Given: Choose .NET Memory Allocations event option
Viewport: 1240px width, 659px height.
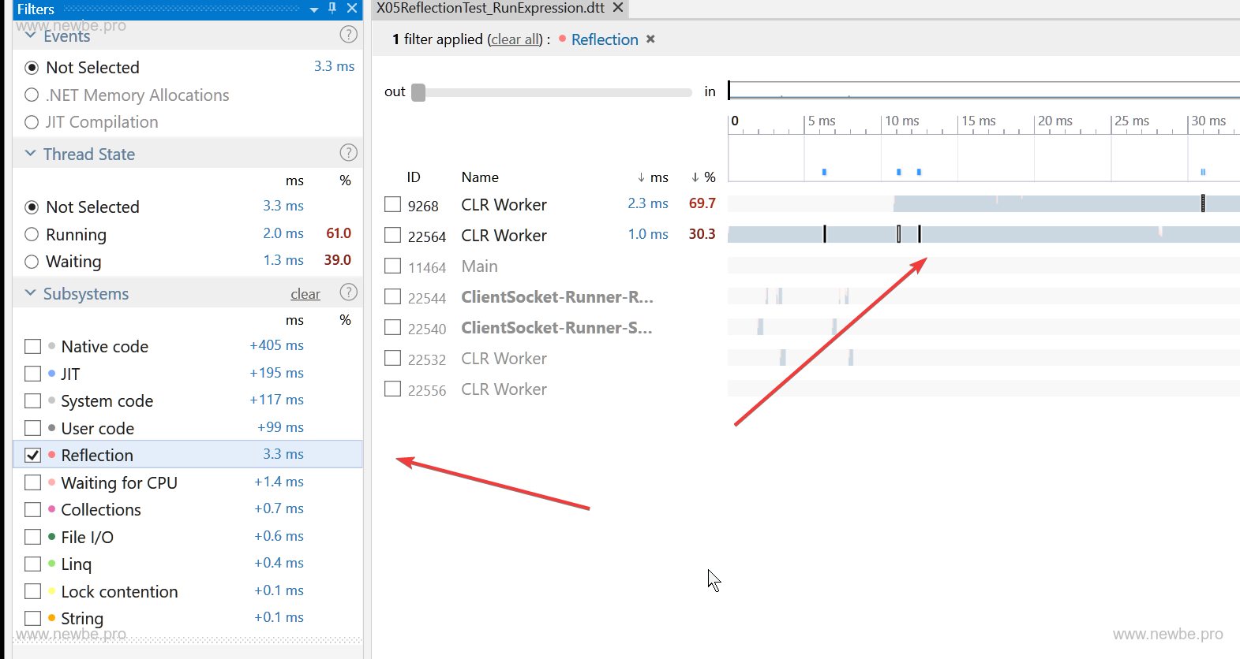Looking at the screenshot, I should point(32,95).
